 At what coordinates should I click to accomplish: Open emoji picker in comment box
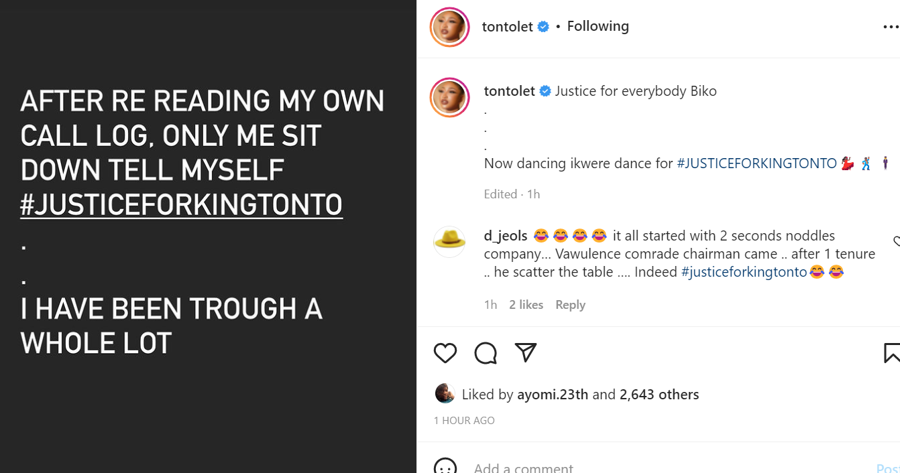[x=445, y=466]
